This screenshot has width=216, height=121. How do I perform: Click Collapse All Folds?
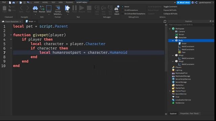170,14
